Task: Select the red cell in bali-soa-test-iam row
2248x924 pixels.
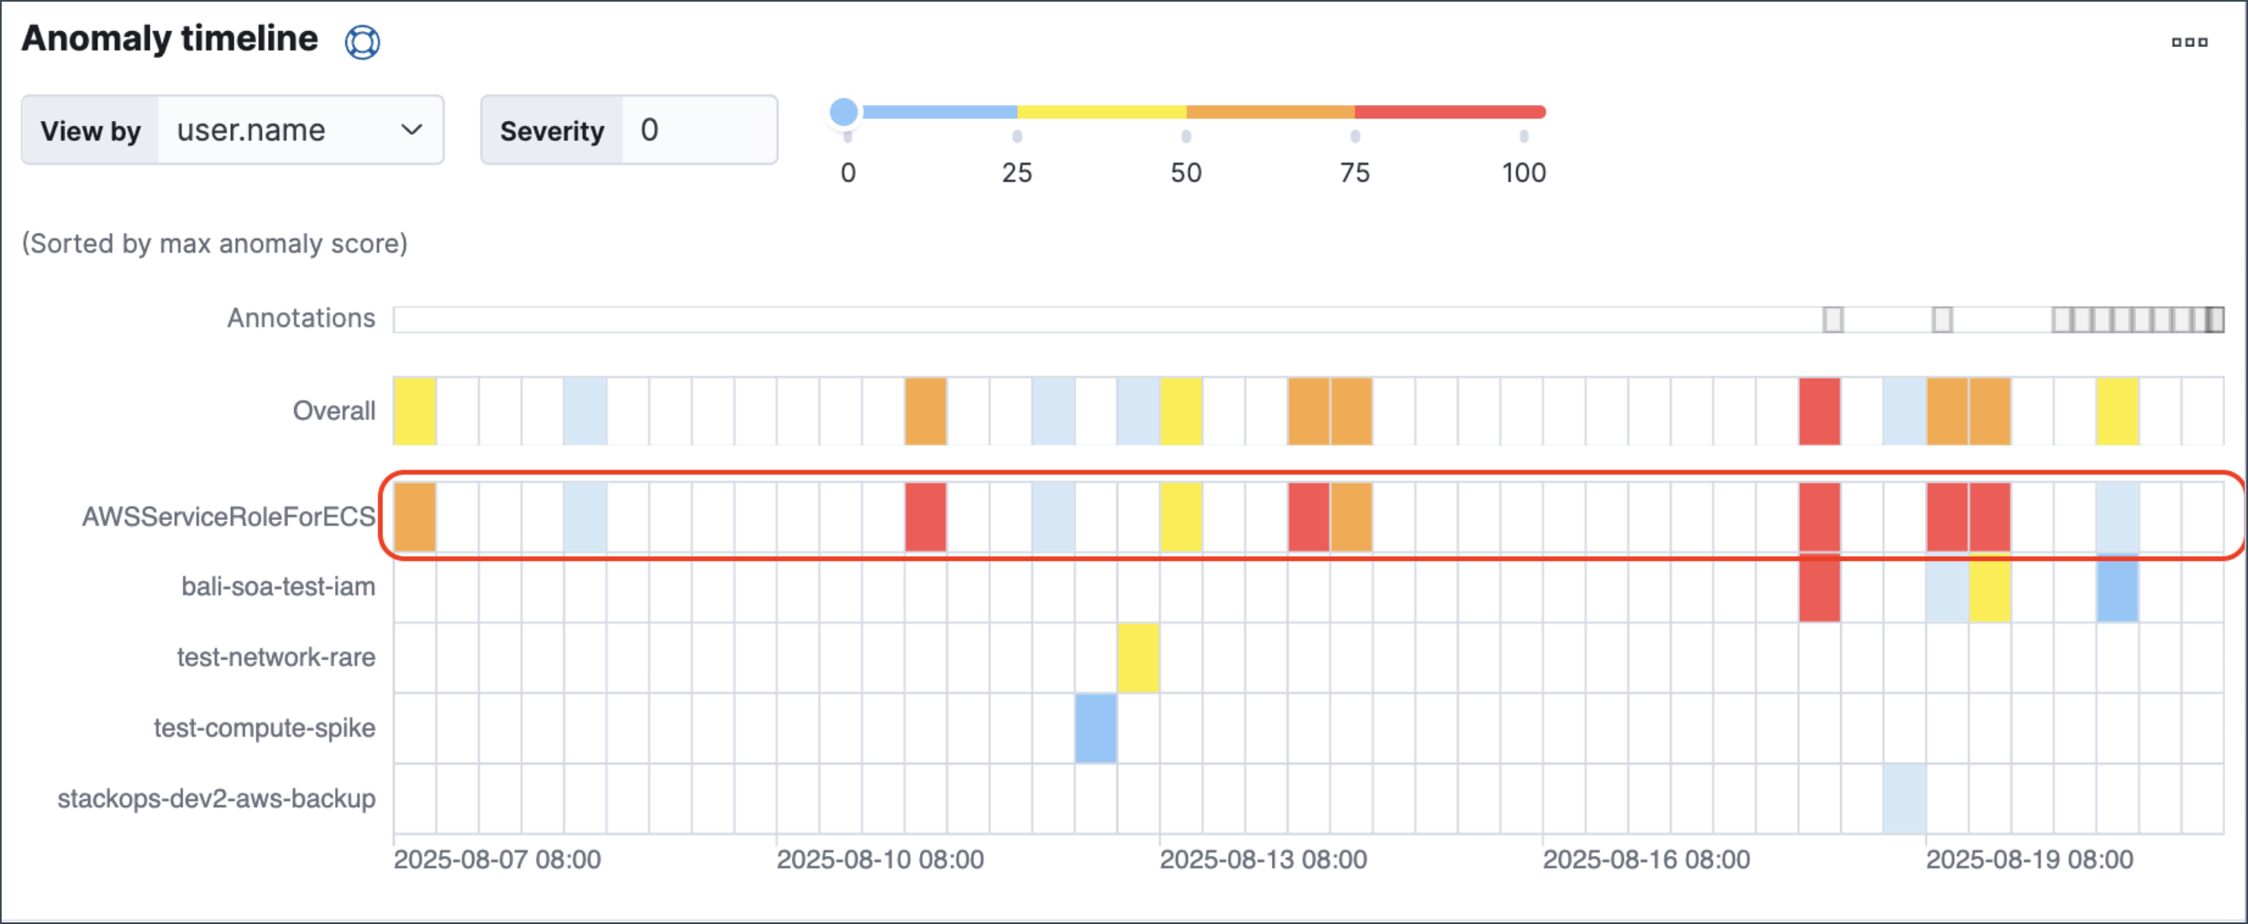Action: (x=1819, y=588)
